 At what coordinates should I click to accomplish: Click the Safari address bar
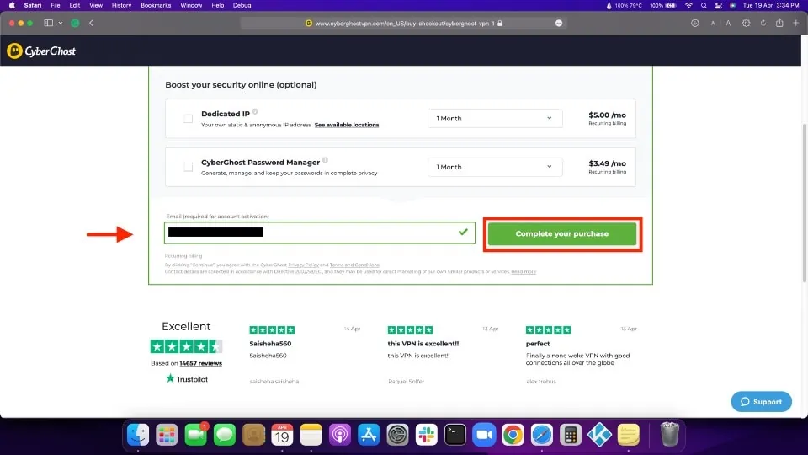tap(403, 24)
